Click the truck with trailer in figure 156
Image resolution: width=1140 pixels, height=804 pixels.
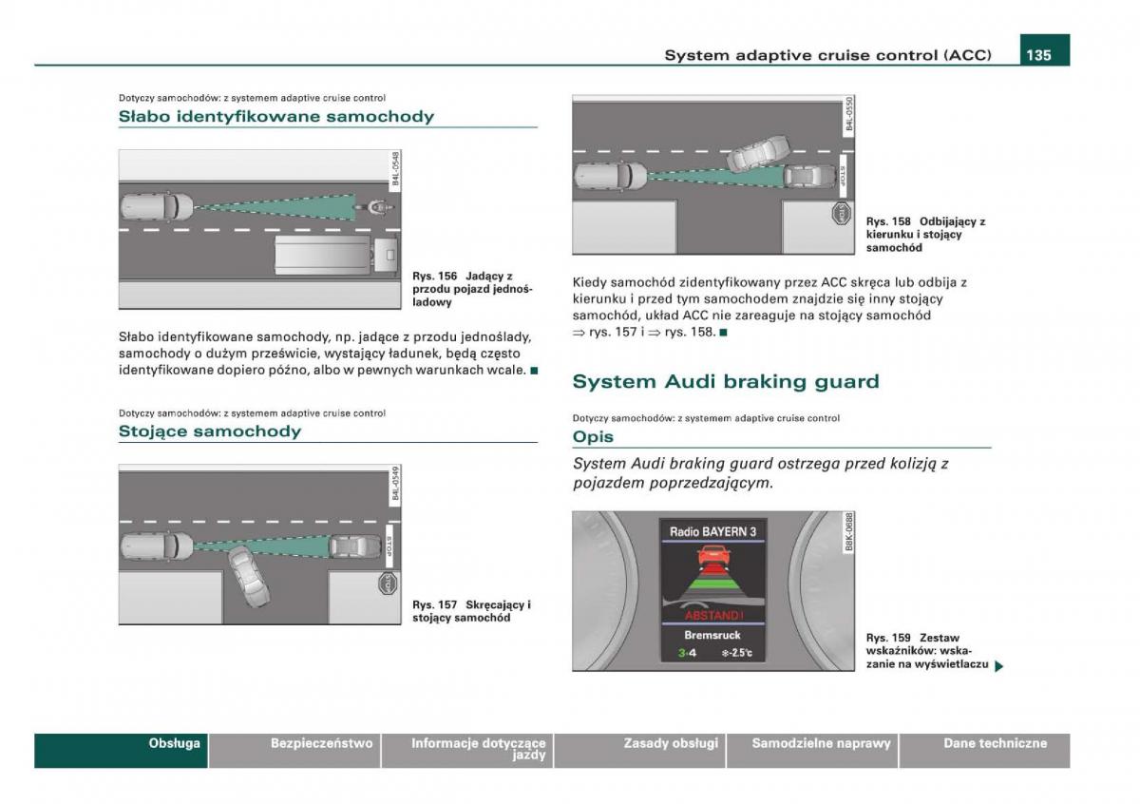(336, 256)
